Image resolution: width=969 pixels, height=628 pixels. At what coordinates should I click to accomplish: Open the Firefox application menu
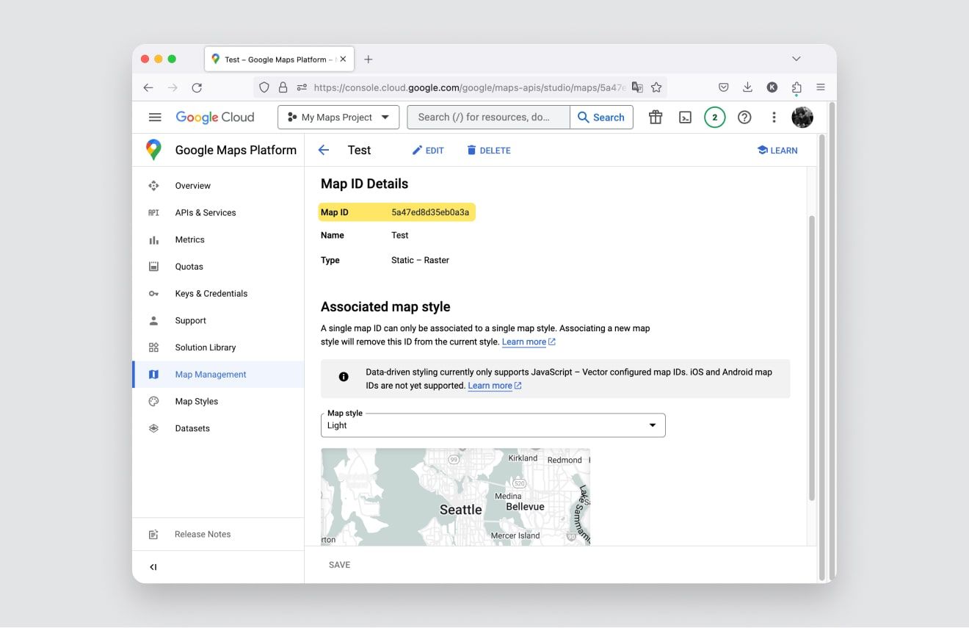pyautogui.click(x=821, y=87)
